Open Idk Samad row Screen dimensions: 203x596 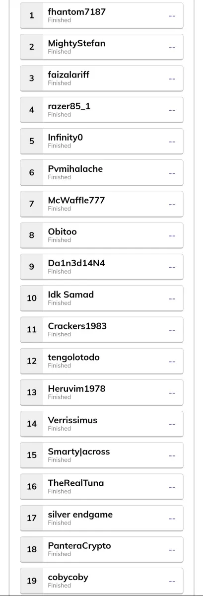point(102,298)
